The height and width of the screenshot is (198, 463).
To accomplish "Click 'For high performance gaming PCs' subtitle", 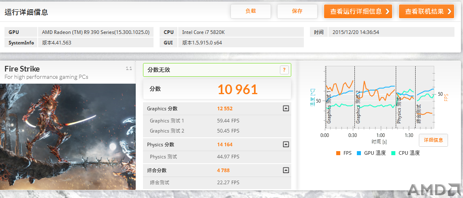I will tap(46, 77).
